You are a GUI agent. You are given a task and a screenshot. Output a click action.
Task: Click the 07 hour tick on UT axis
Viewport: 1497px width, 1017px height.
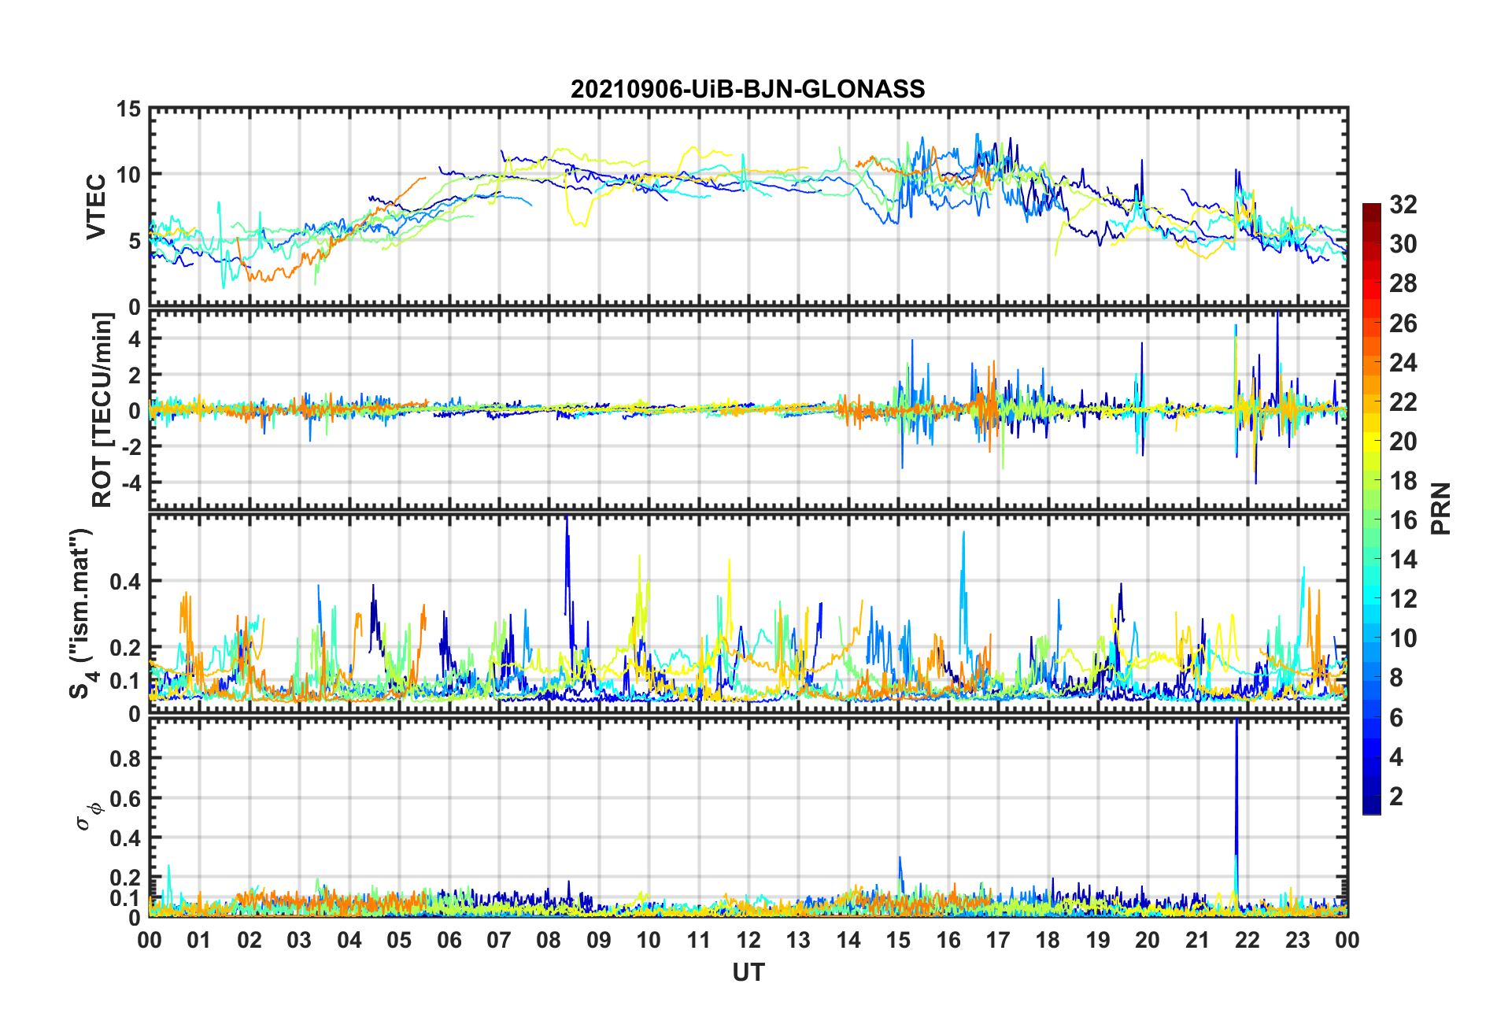499,940
